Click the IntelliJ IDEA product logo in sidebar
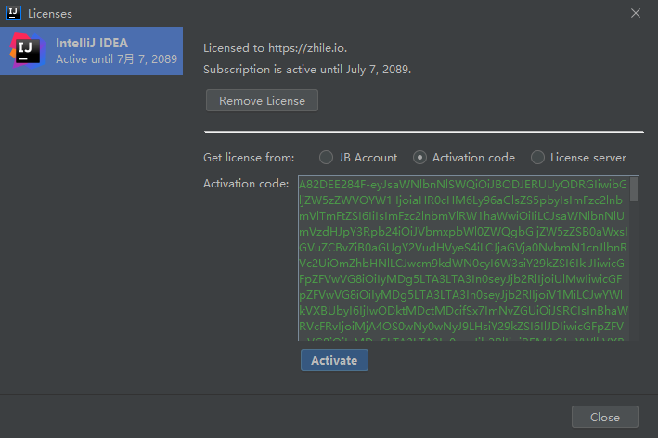This screenshot has width=658, height=438. tap(27, 50)
